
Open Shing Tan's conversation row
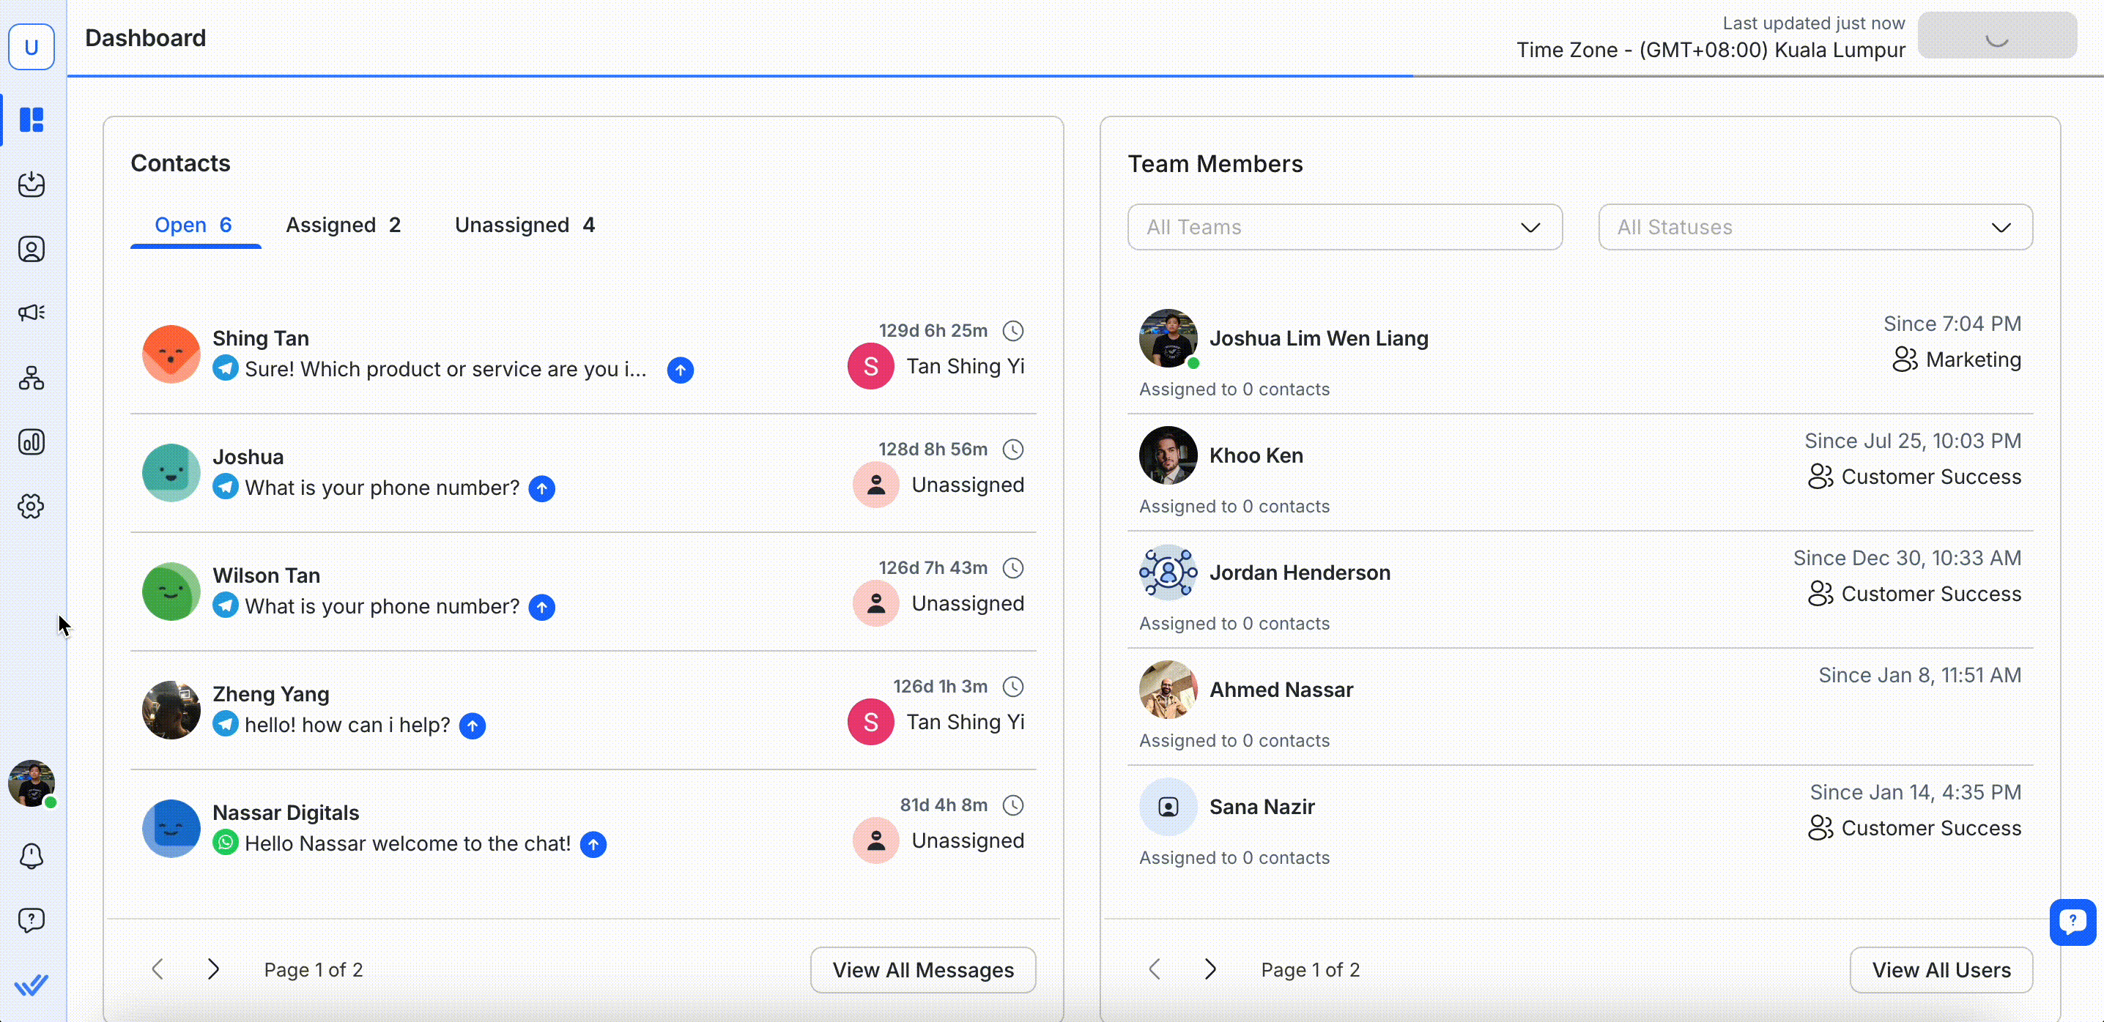(x=490, y=354)
